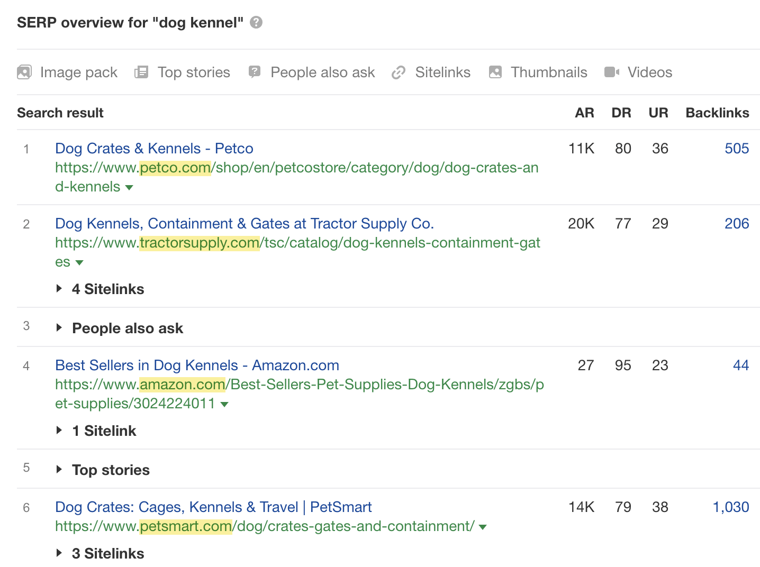Expand the 3 Sitelinks row

click(x=59, y=553)
